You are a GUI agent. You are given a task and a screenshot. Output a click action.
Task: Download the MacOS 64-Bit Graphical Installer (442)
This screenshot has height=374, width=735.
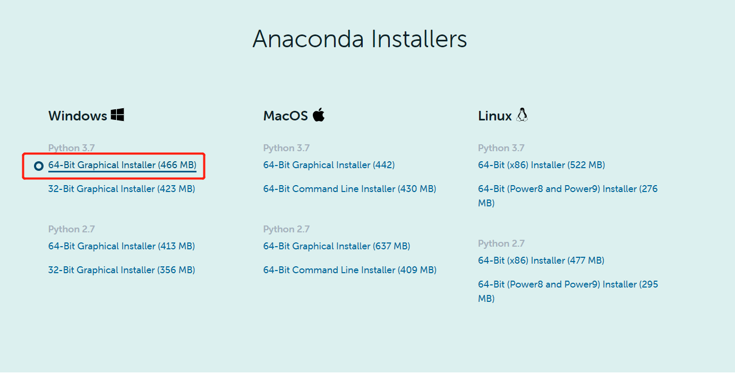coord(329,165)
